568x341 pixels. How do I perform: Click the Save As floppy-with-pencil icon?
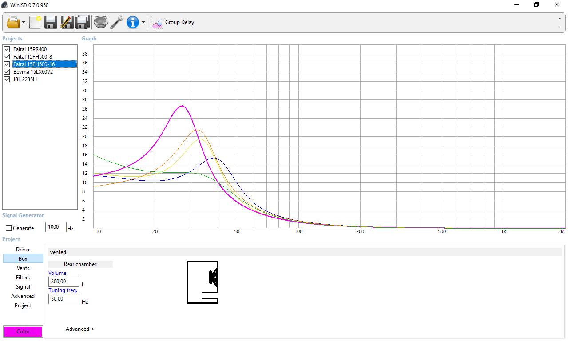pos(67,22)
